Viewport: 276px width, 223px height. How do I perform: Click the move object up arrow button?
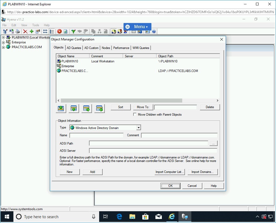coord(61,108)
